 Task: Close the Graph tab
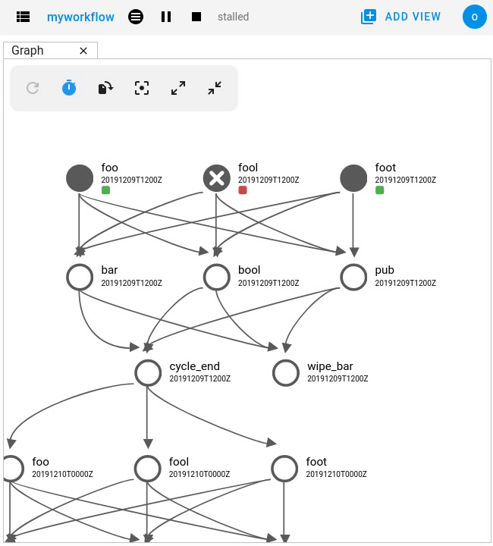83,51
